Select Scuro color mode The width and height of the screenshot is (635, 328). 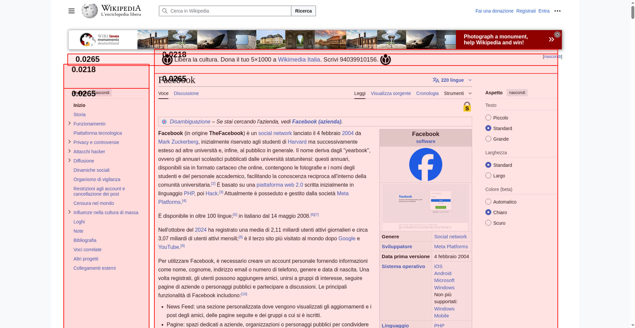488,223
